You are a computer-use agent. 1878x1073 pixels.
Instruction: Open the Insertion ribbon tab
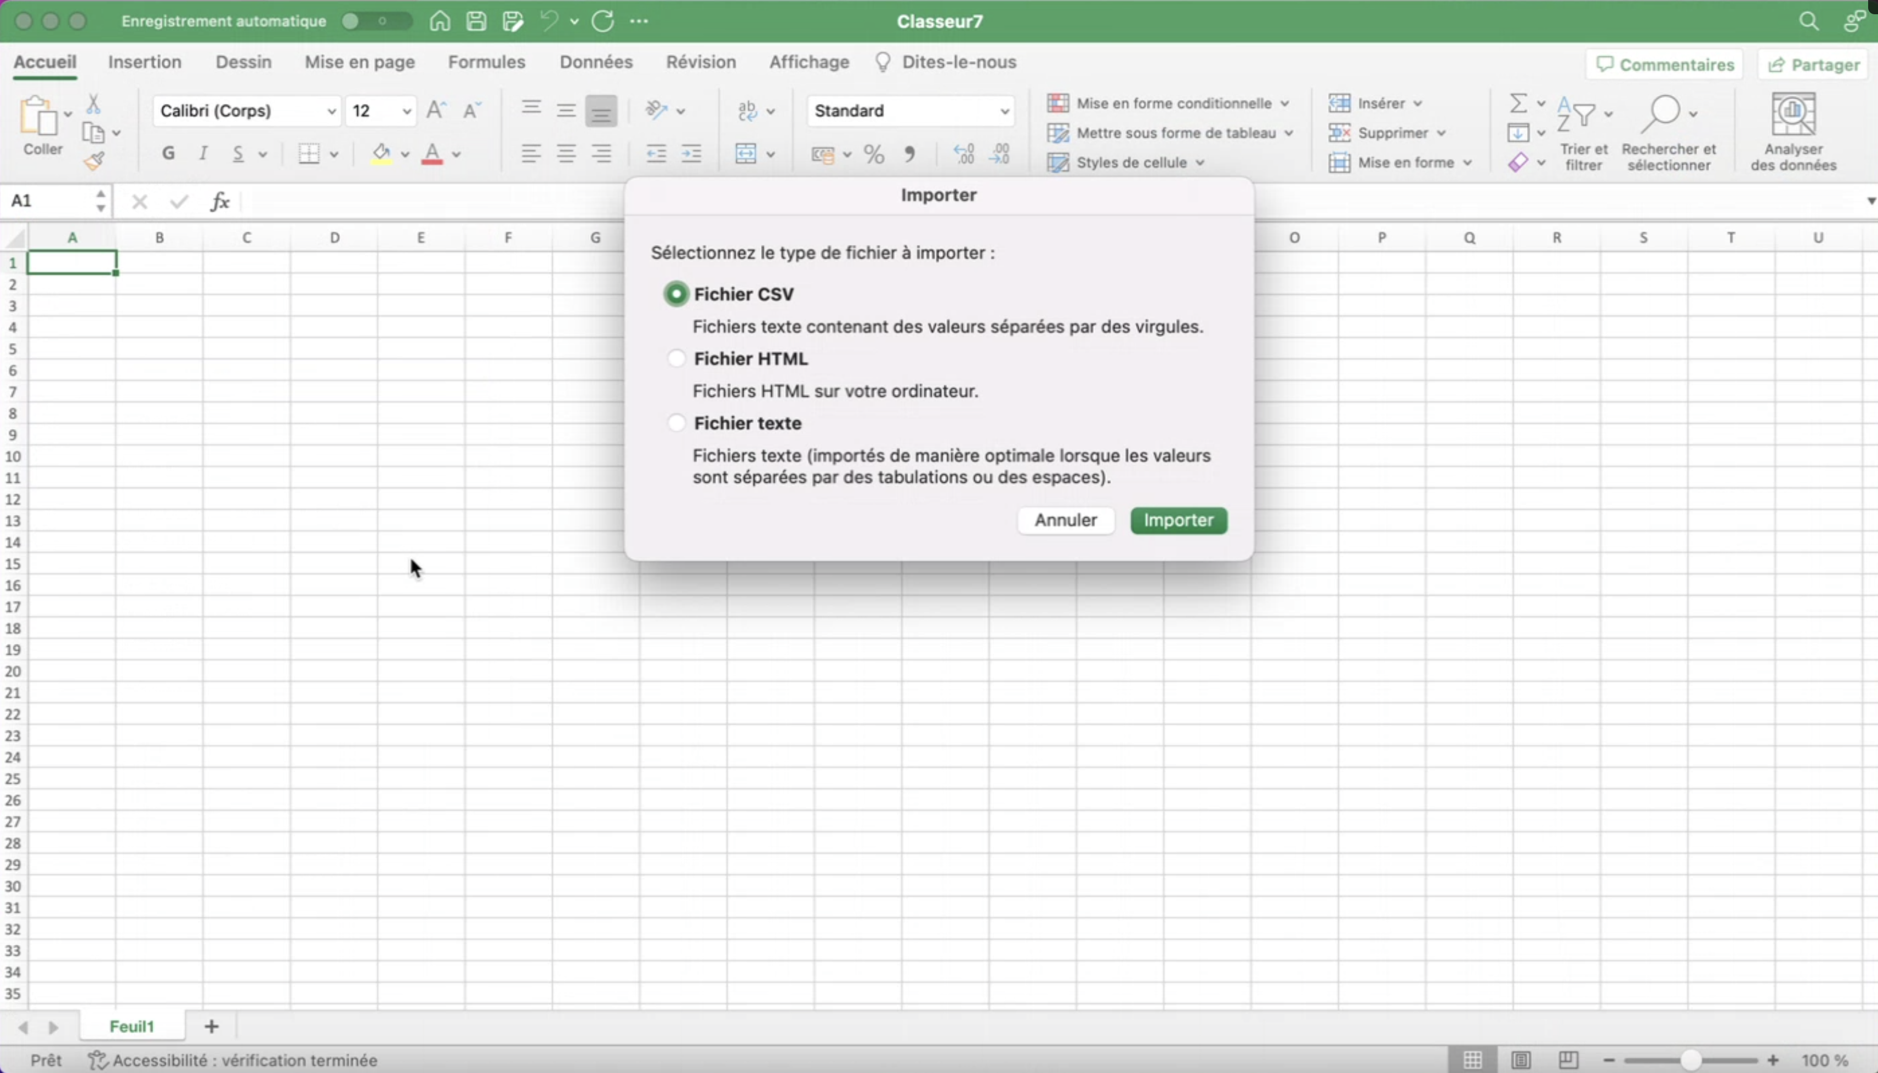click(145, 62)
